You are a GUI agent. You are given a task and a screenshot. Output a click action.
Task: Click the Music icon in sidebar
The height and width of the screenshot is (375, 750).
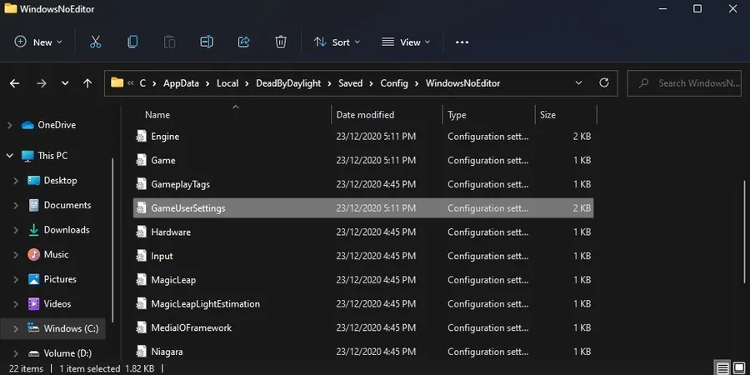click(x=33, y=254)
